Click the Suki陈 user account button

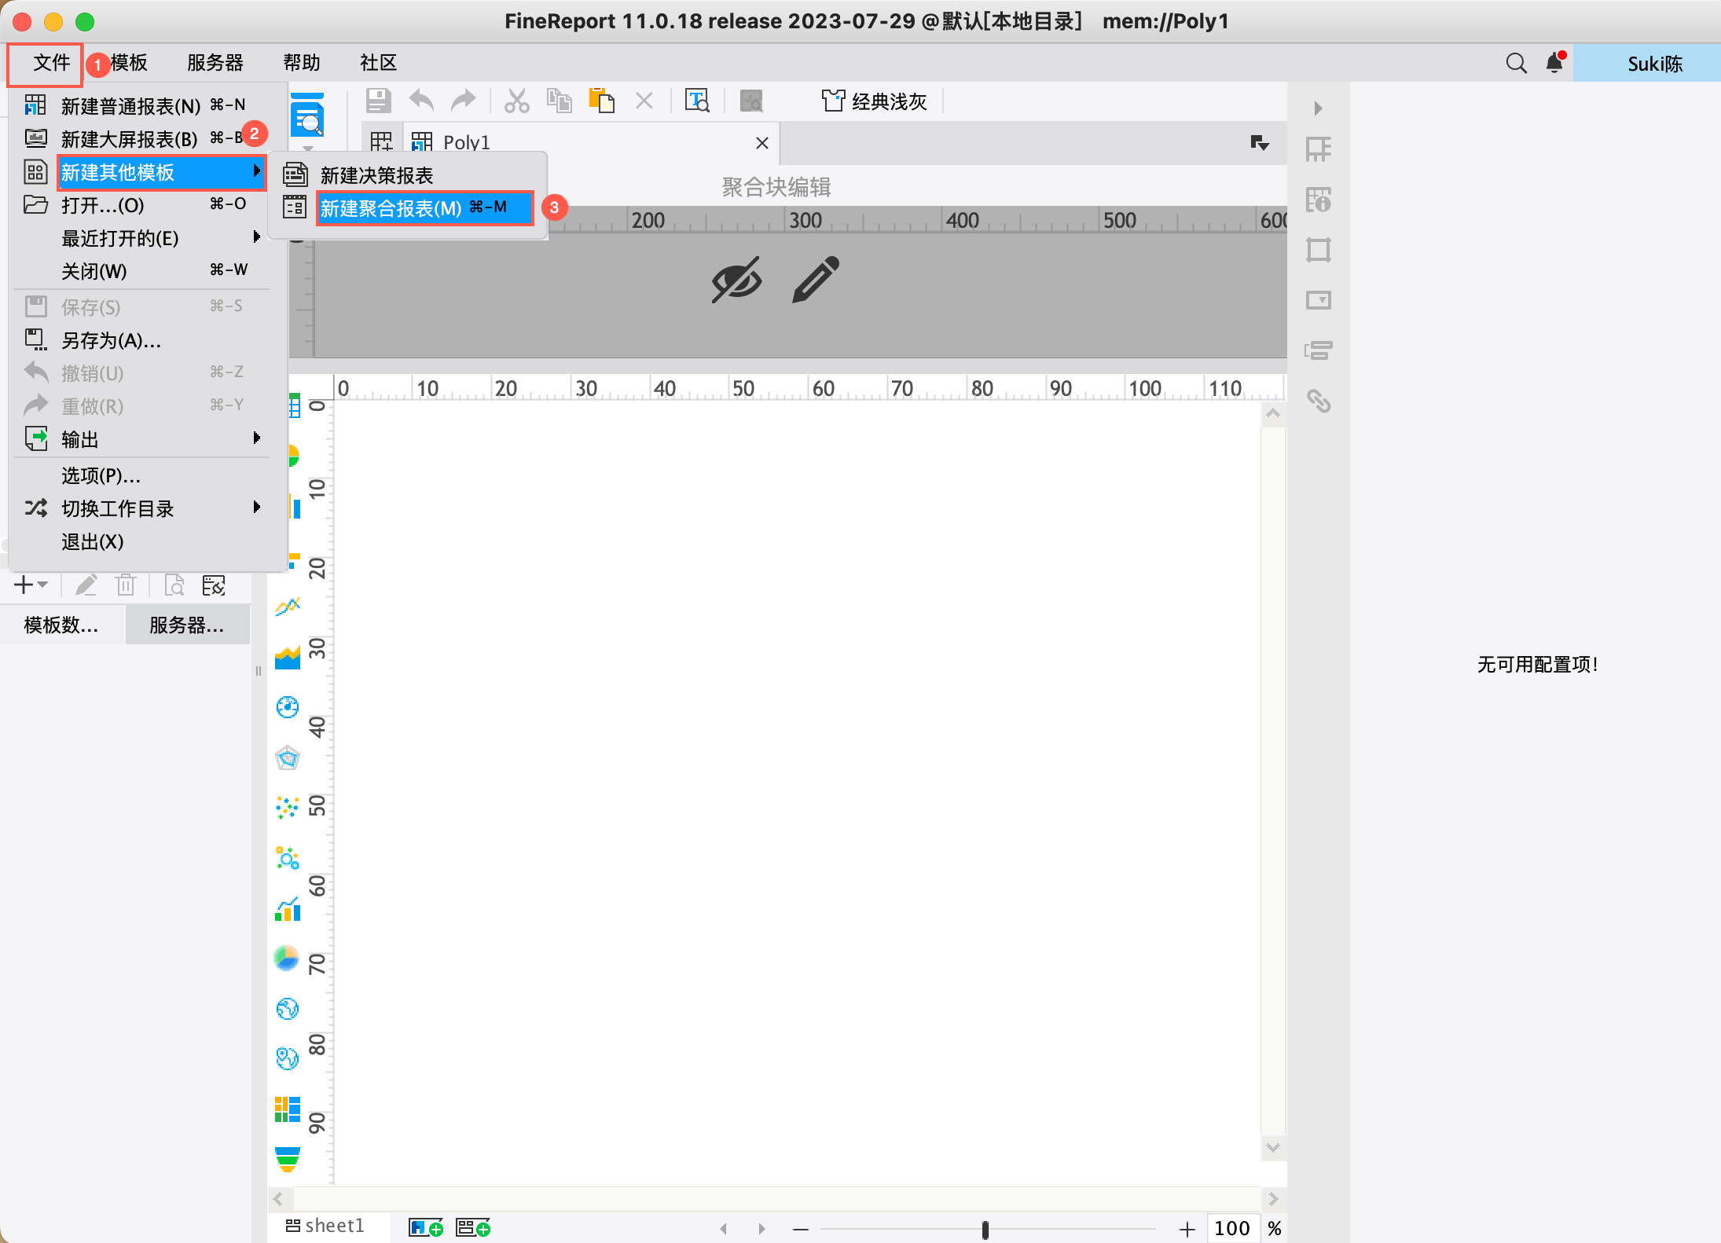point(1654,64)
